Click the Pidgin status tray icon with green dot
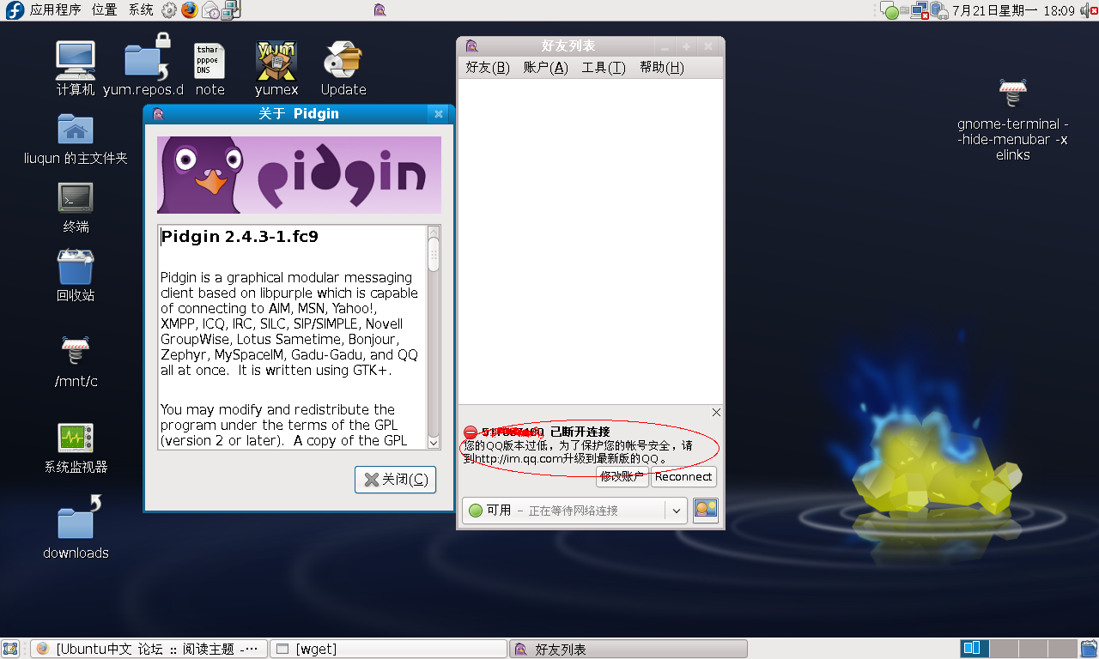 coord(890,10)
